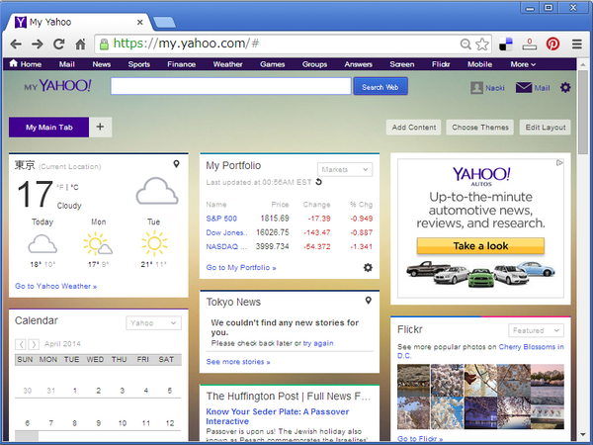Open News in the top navigation bar

click(102, 64)
